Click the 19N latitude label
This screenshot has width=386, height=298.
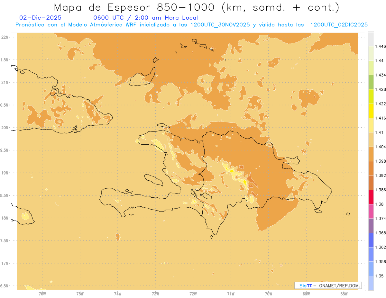click(x=5, y=173)
